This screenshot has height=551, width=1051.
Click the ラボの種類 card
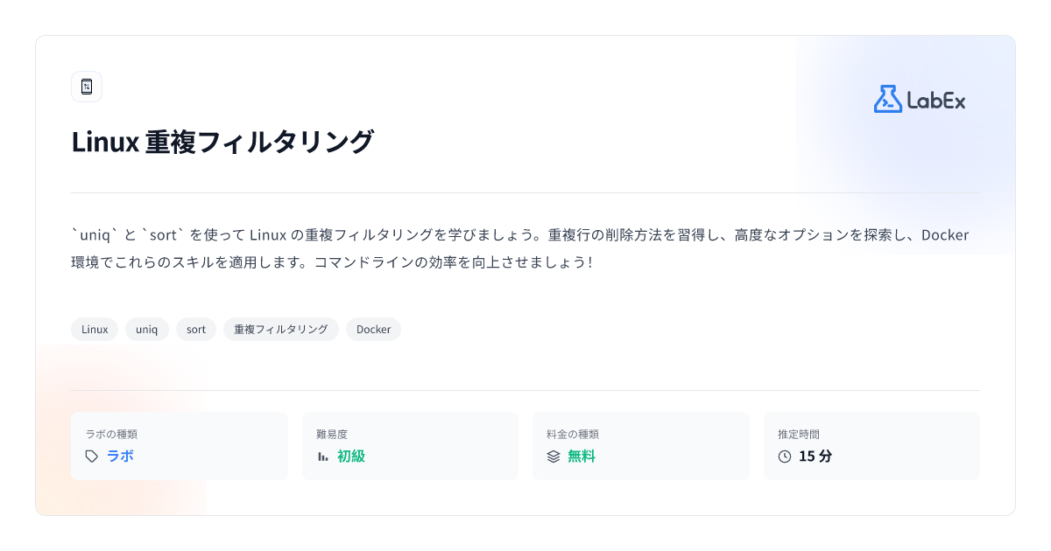(180, 446)
